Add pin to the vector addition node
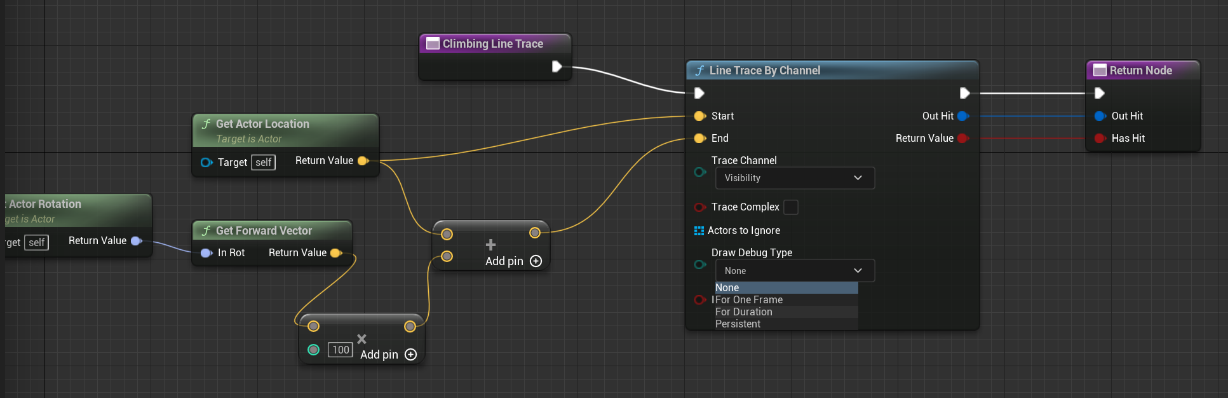 click(x=536, y=261)
